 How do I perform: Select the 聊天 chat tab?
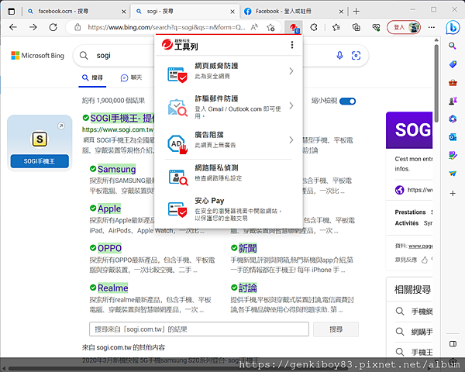click(x=131, y=77)
